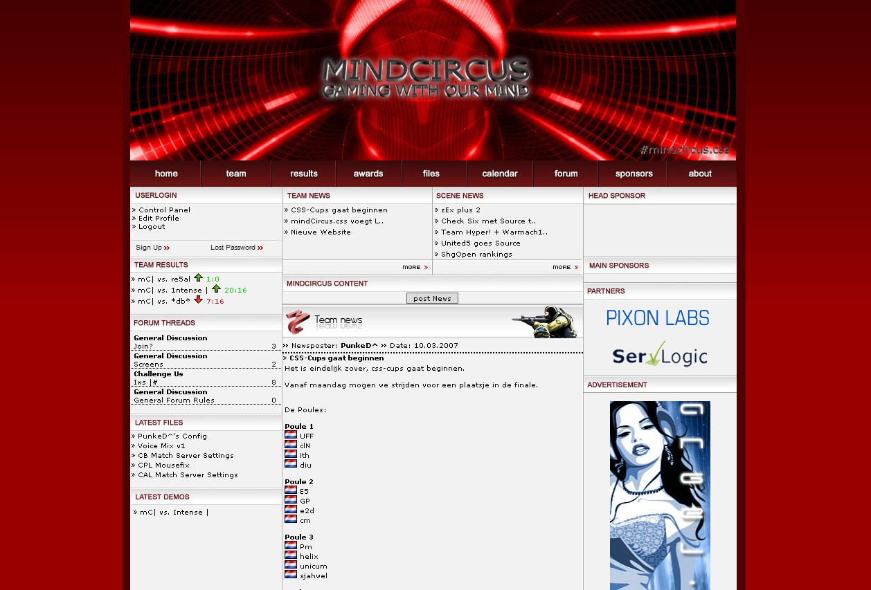
Task: Click more under Team News
Action: tap(415, 267)
